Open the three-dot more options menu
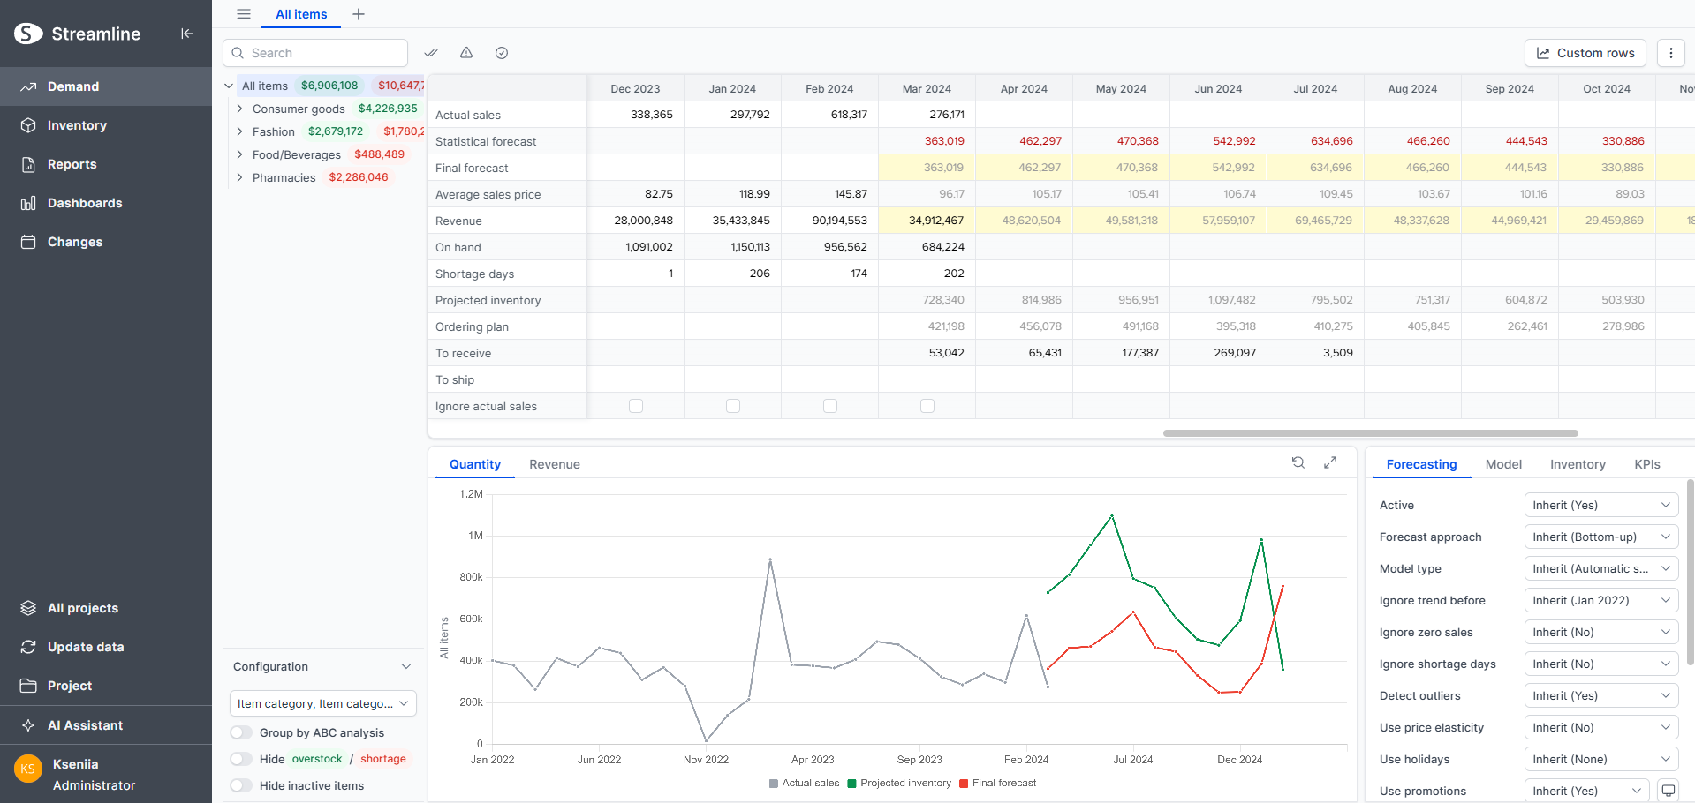The height and width of the screenshot is (803, 1695). (x=1670, y=53)
